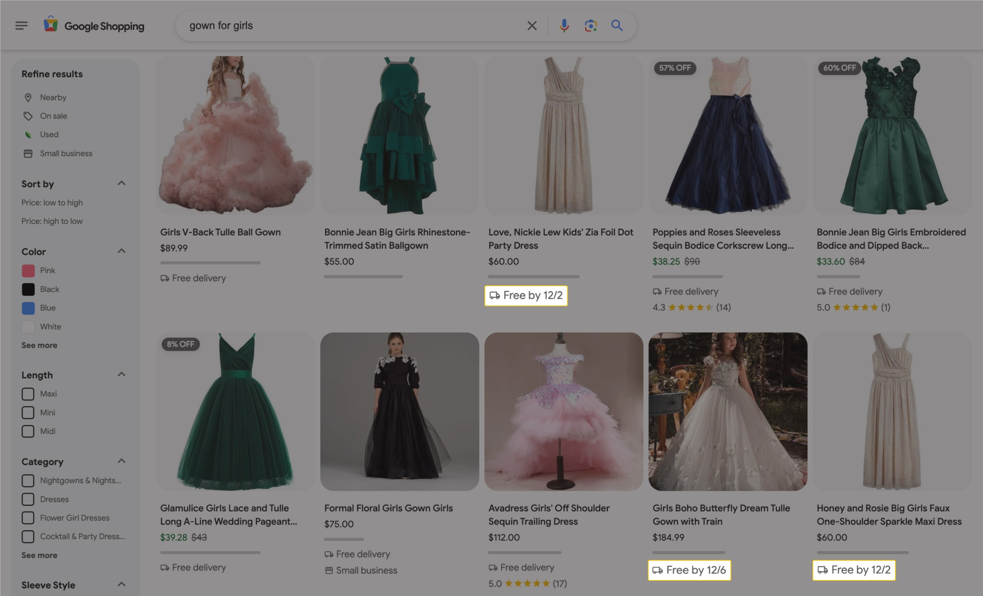
Task: Click storefront icon under Formal Floral Girls Gown
Action: 329,570
